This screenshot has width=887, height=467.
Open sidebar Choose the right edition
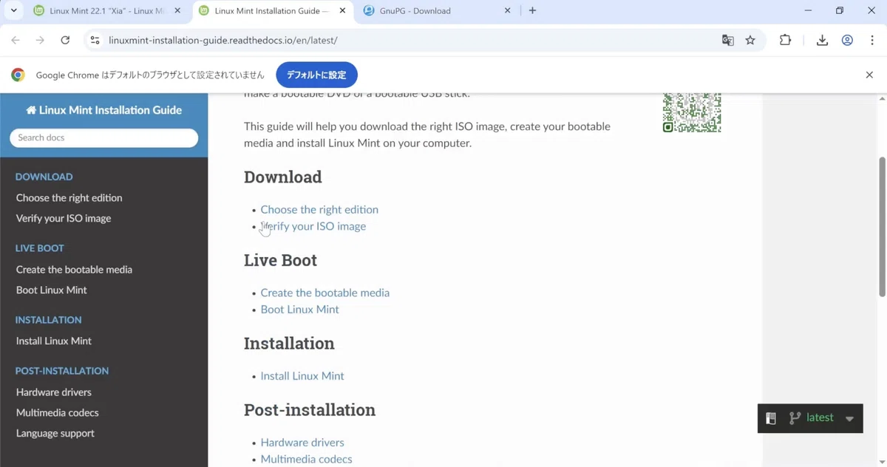(69, 198)
